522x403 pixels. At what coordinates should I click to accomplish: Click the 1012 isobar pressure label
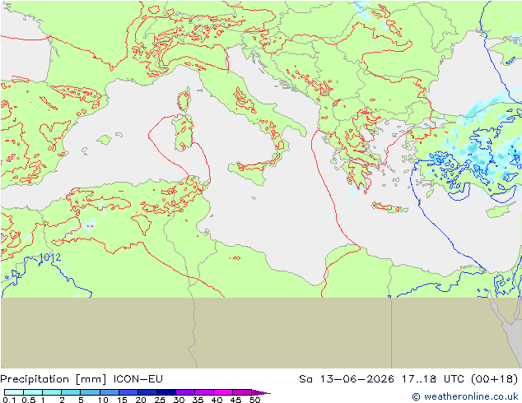pyautogui.click(x=50, y=257)
